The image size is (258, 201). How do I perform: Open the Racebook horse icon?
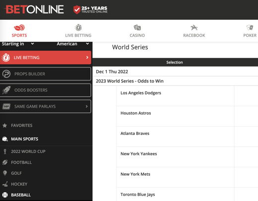coord(194,28)
